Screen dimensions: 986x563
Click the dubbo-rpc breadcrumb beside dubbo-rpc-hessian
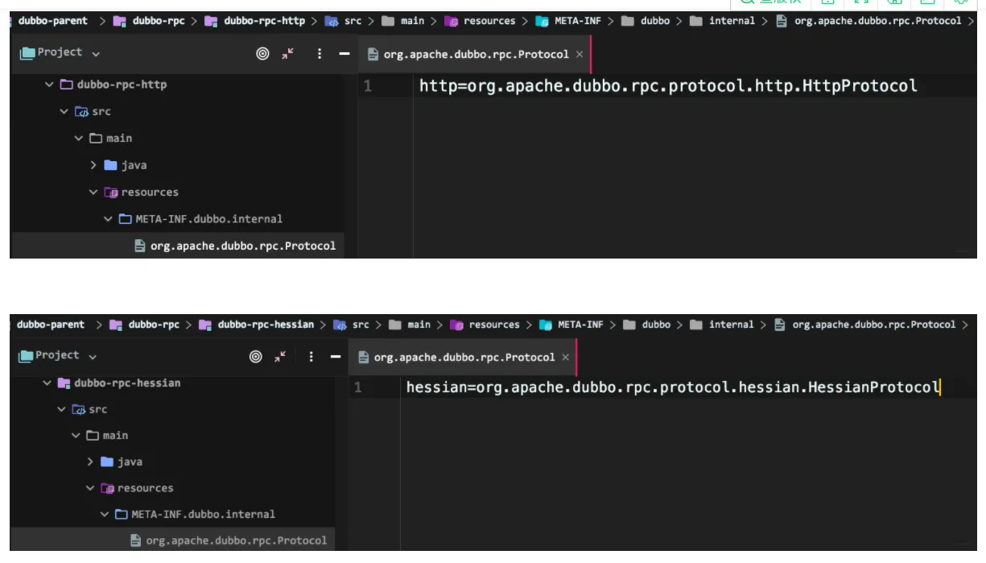point(145,325)
